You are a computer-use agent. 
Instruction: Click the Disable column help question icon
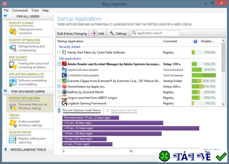click(195, 41)
